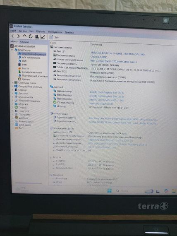177x236 pixels.
Task: Open the Звіт menu in the menu bar
Action: [x=31, y=31]
